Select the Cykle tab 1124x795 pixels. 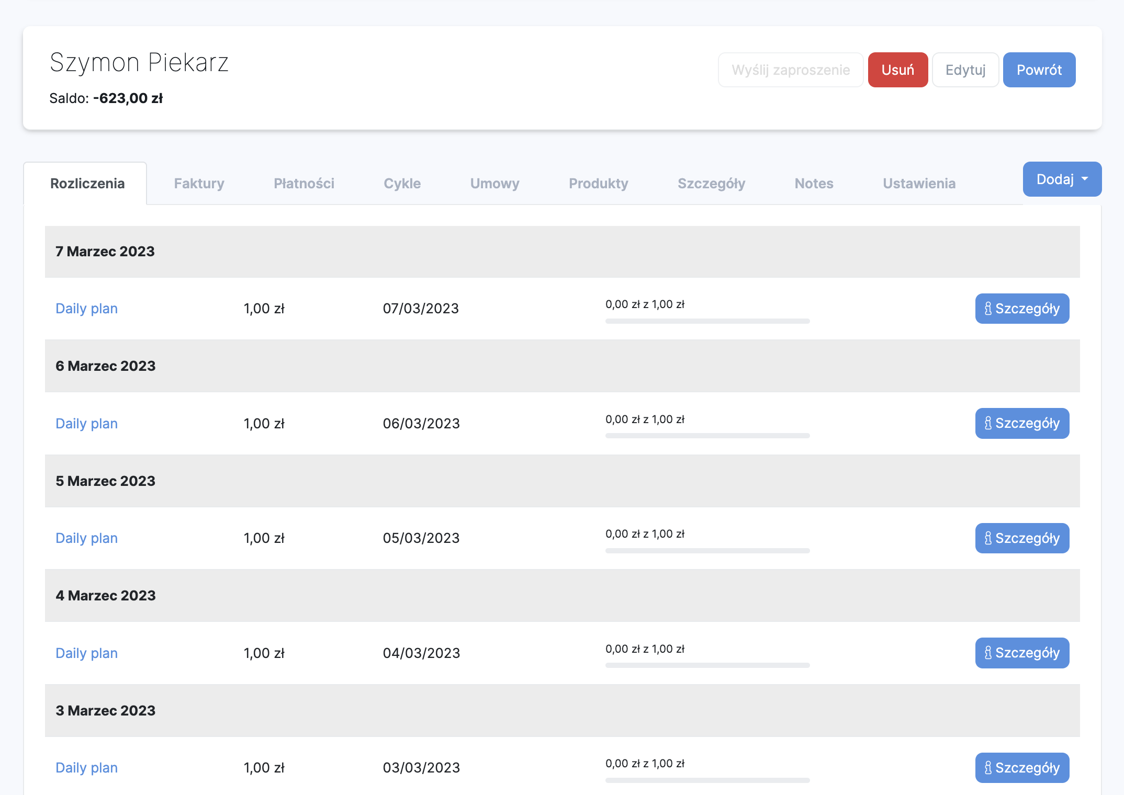(x=402, y=184)
